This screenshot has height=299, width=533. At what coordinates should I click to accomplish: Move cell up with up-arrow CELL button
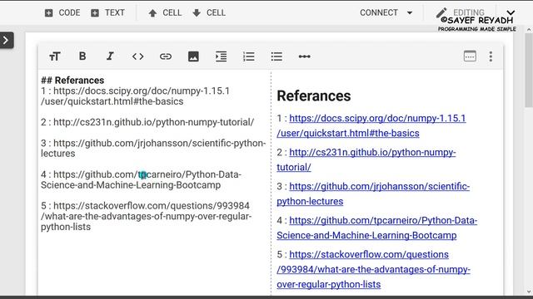[165, 13]
